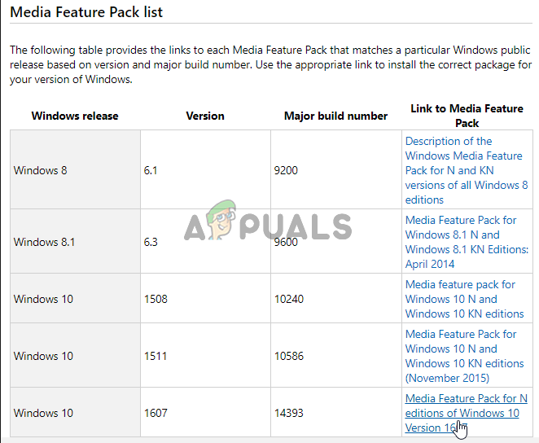Click the version 6.1 cell
This screenshot has height=443, width=539.
coord(152,170)
